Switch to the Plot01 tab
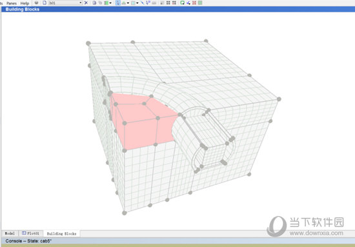The height and width of the screenshot is (247, 355). pos(30,233)
